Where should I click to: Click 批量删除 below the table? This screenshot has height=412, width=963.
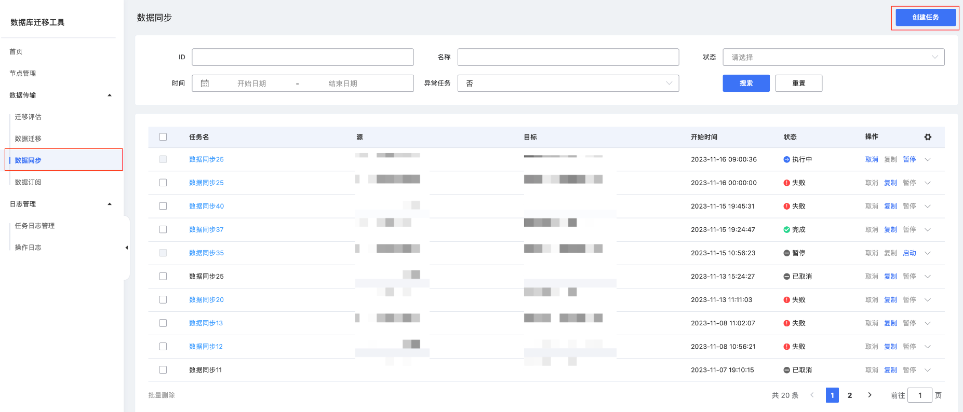pos(162,395)
